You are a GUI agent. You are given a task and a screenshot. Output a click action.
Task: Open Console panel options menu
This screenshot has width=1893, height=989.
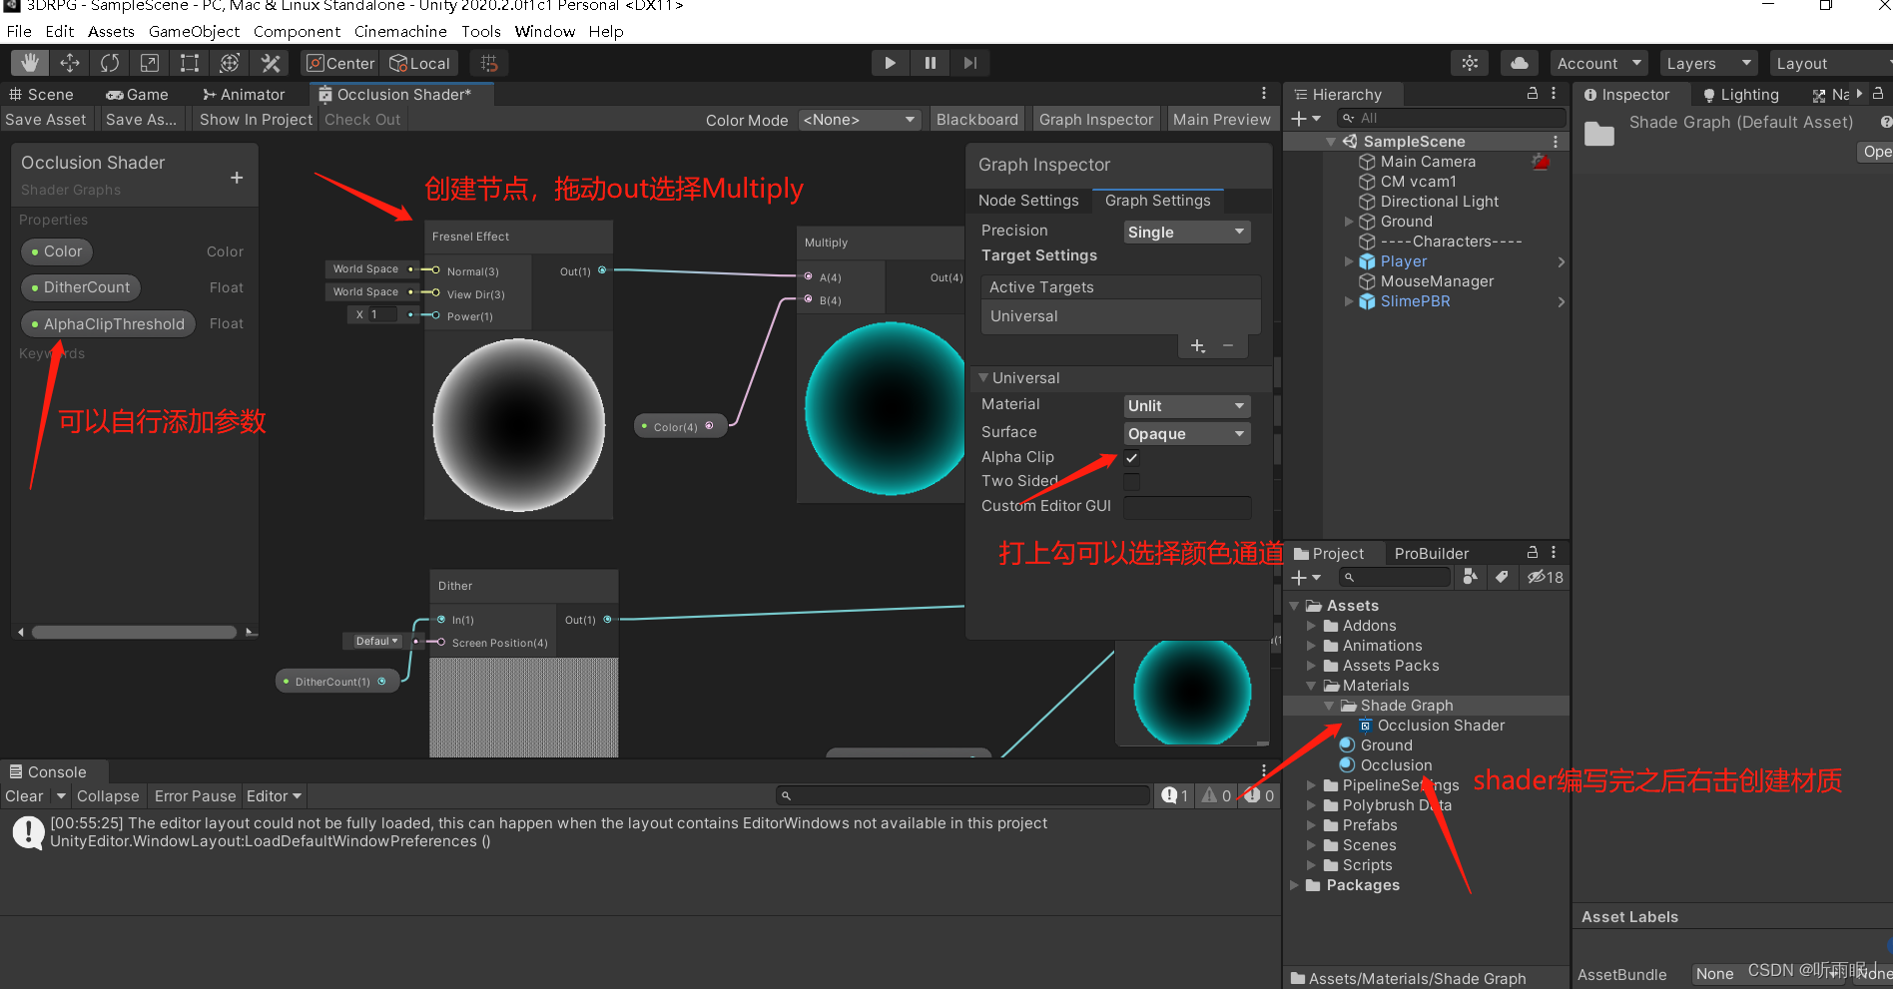point(1264,770)
